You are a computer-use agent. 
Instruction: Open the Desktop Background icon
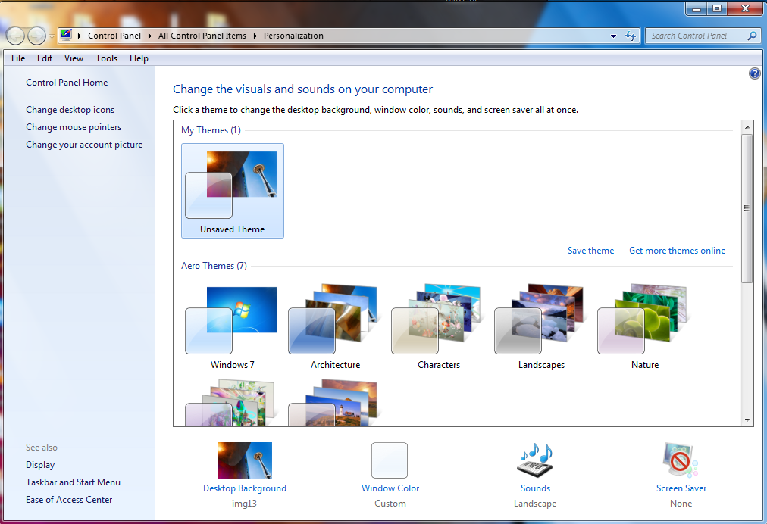(244, 460)
